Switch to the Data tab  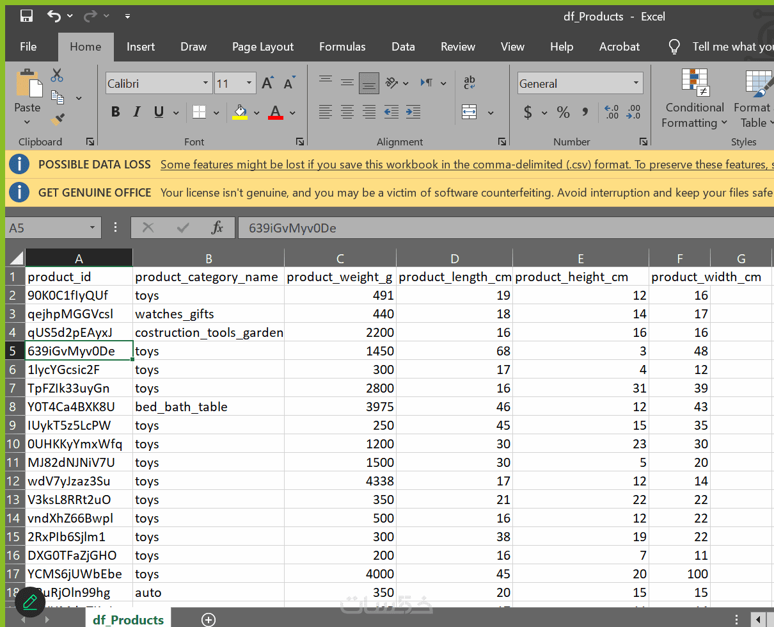click(403, 47)
